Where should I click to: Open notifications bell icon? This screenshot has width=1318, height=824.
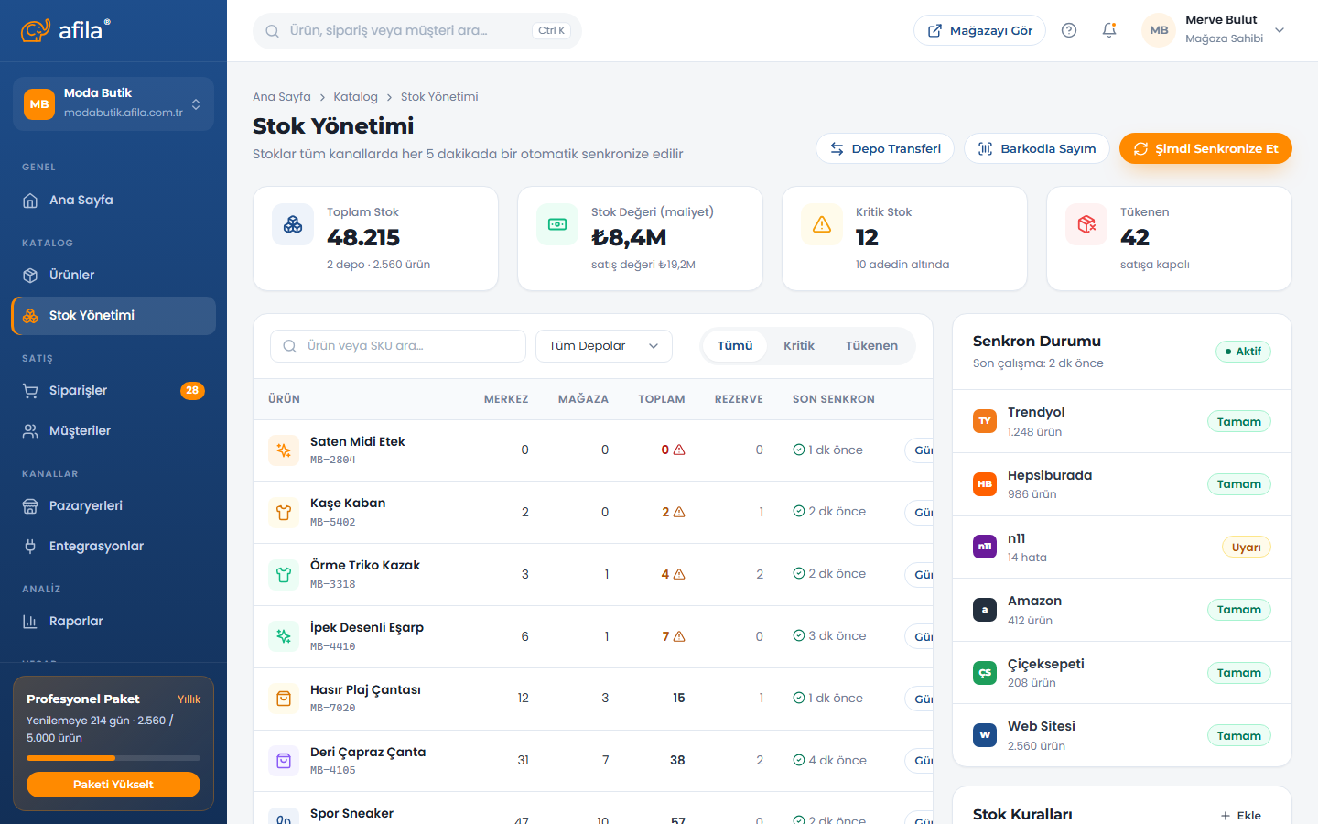[1109, 30]
